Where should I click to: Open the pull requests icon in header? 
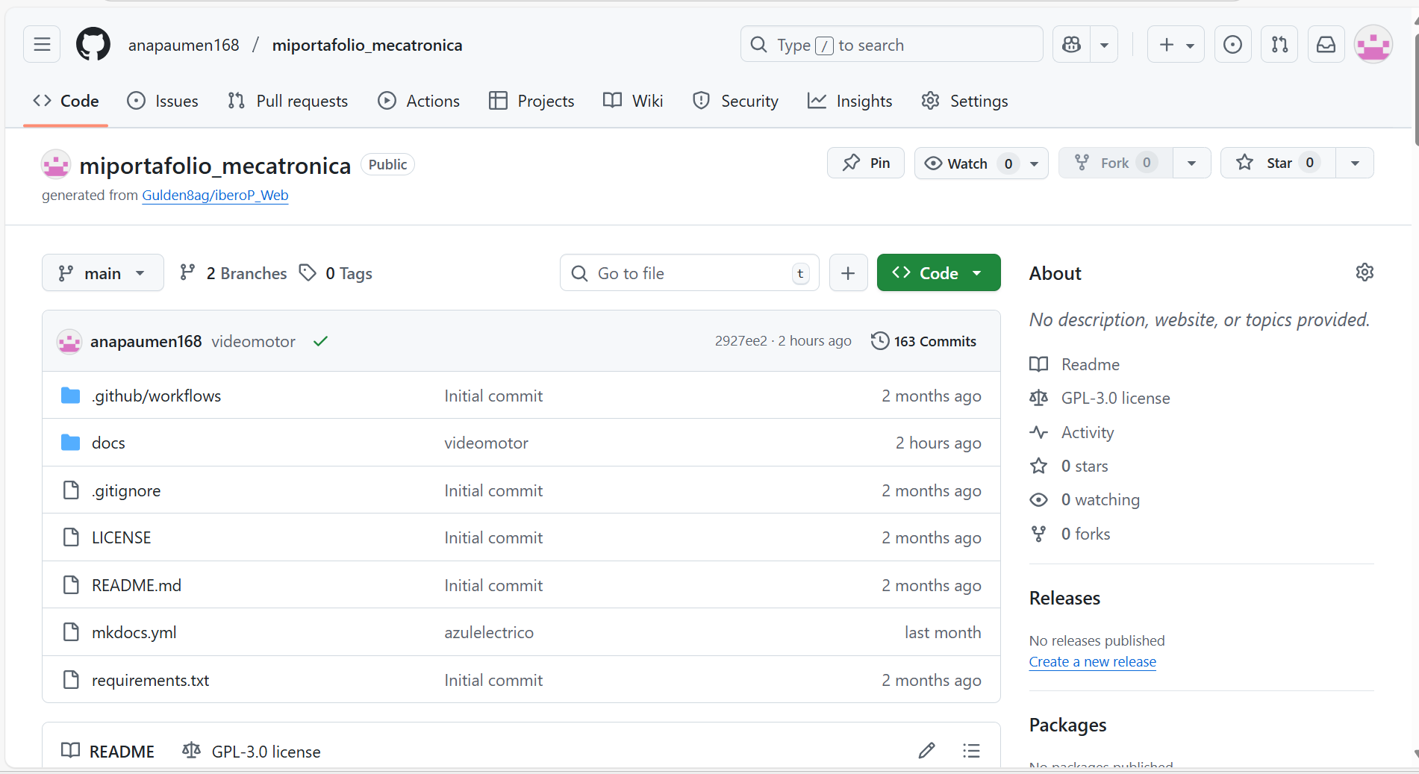pos(1279,45)
